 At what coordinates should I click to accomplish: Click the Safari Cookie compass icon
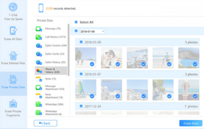(39, 46)
